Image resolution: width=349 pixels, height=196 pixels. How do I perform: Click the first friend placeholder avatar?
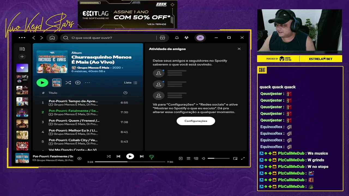(158, 73)
